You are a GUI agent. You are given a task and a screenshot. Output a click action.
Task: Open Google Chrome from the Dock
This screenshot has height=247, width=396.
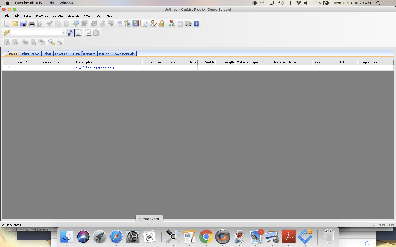(x=206, y=237)
